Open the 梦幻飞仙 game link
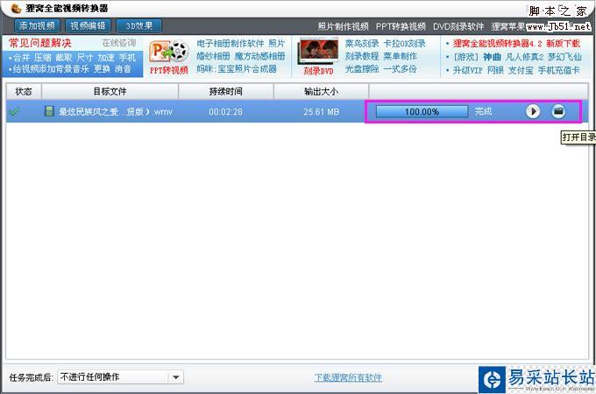Image resolution: width=596 pixels, height=394 pixels. click(x=564, y=57)
